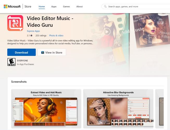Open the Photo & video category
Viewport: 170px width, 130px height.
point(56,36)
